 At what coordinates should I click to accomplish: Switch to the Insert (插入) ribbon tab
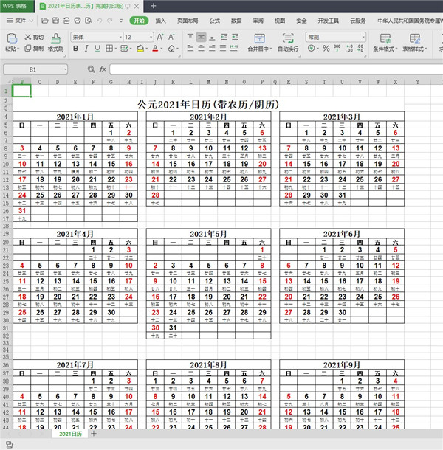pyautogui.click(x=160, y=21)
